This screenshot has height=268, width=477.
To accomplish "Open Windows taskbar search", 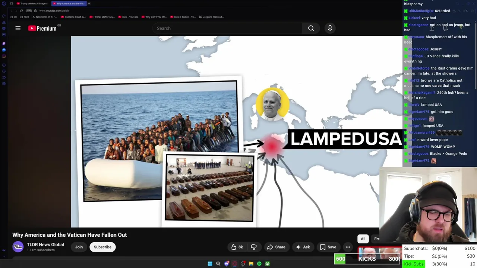I will point(218,264).
